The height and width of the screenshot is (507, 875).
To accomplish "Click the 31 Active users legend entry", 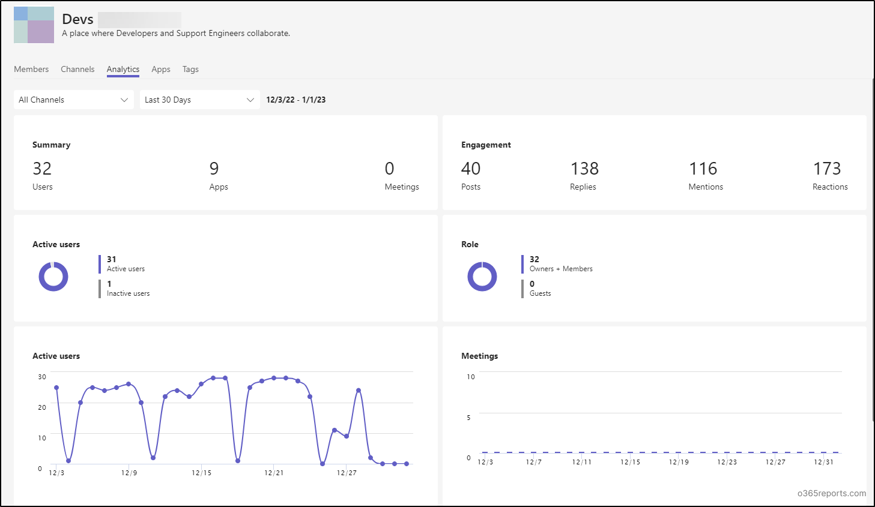I will [x=122, y=264].
